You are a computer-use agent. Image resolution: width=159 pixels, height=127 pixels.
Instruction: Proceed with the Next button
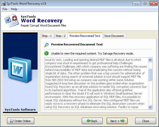tap(117, 121)
